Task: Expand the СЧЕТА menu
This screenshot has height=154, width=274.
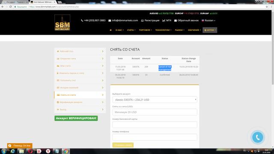Action: (131, 30)
